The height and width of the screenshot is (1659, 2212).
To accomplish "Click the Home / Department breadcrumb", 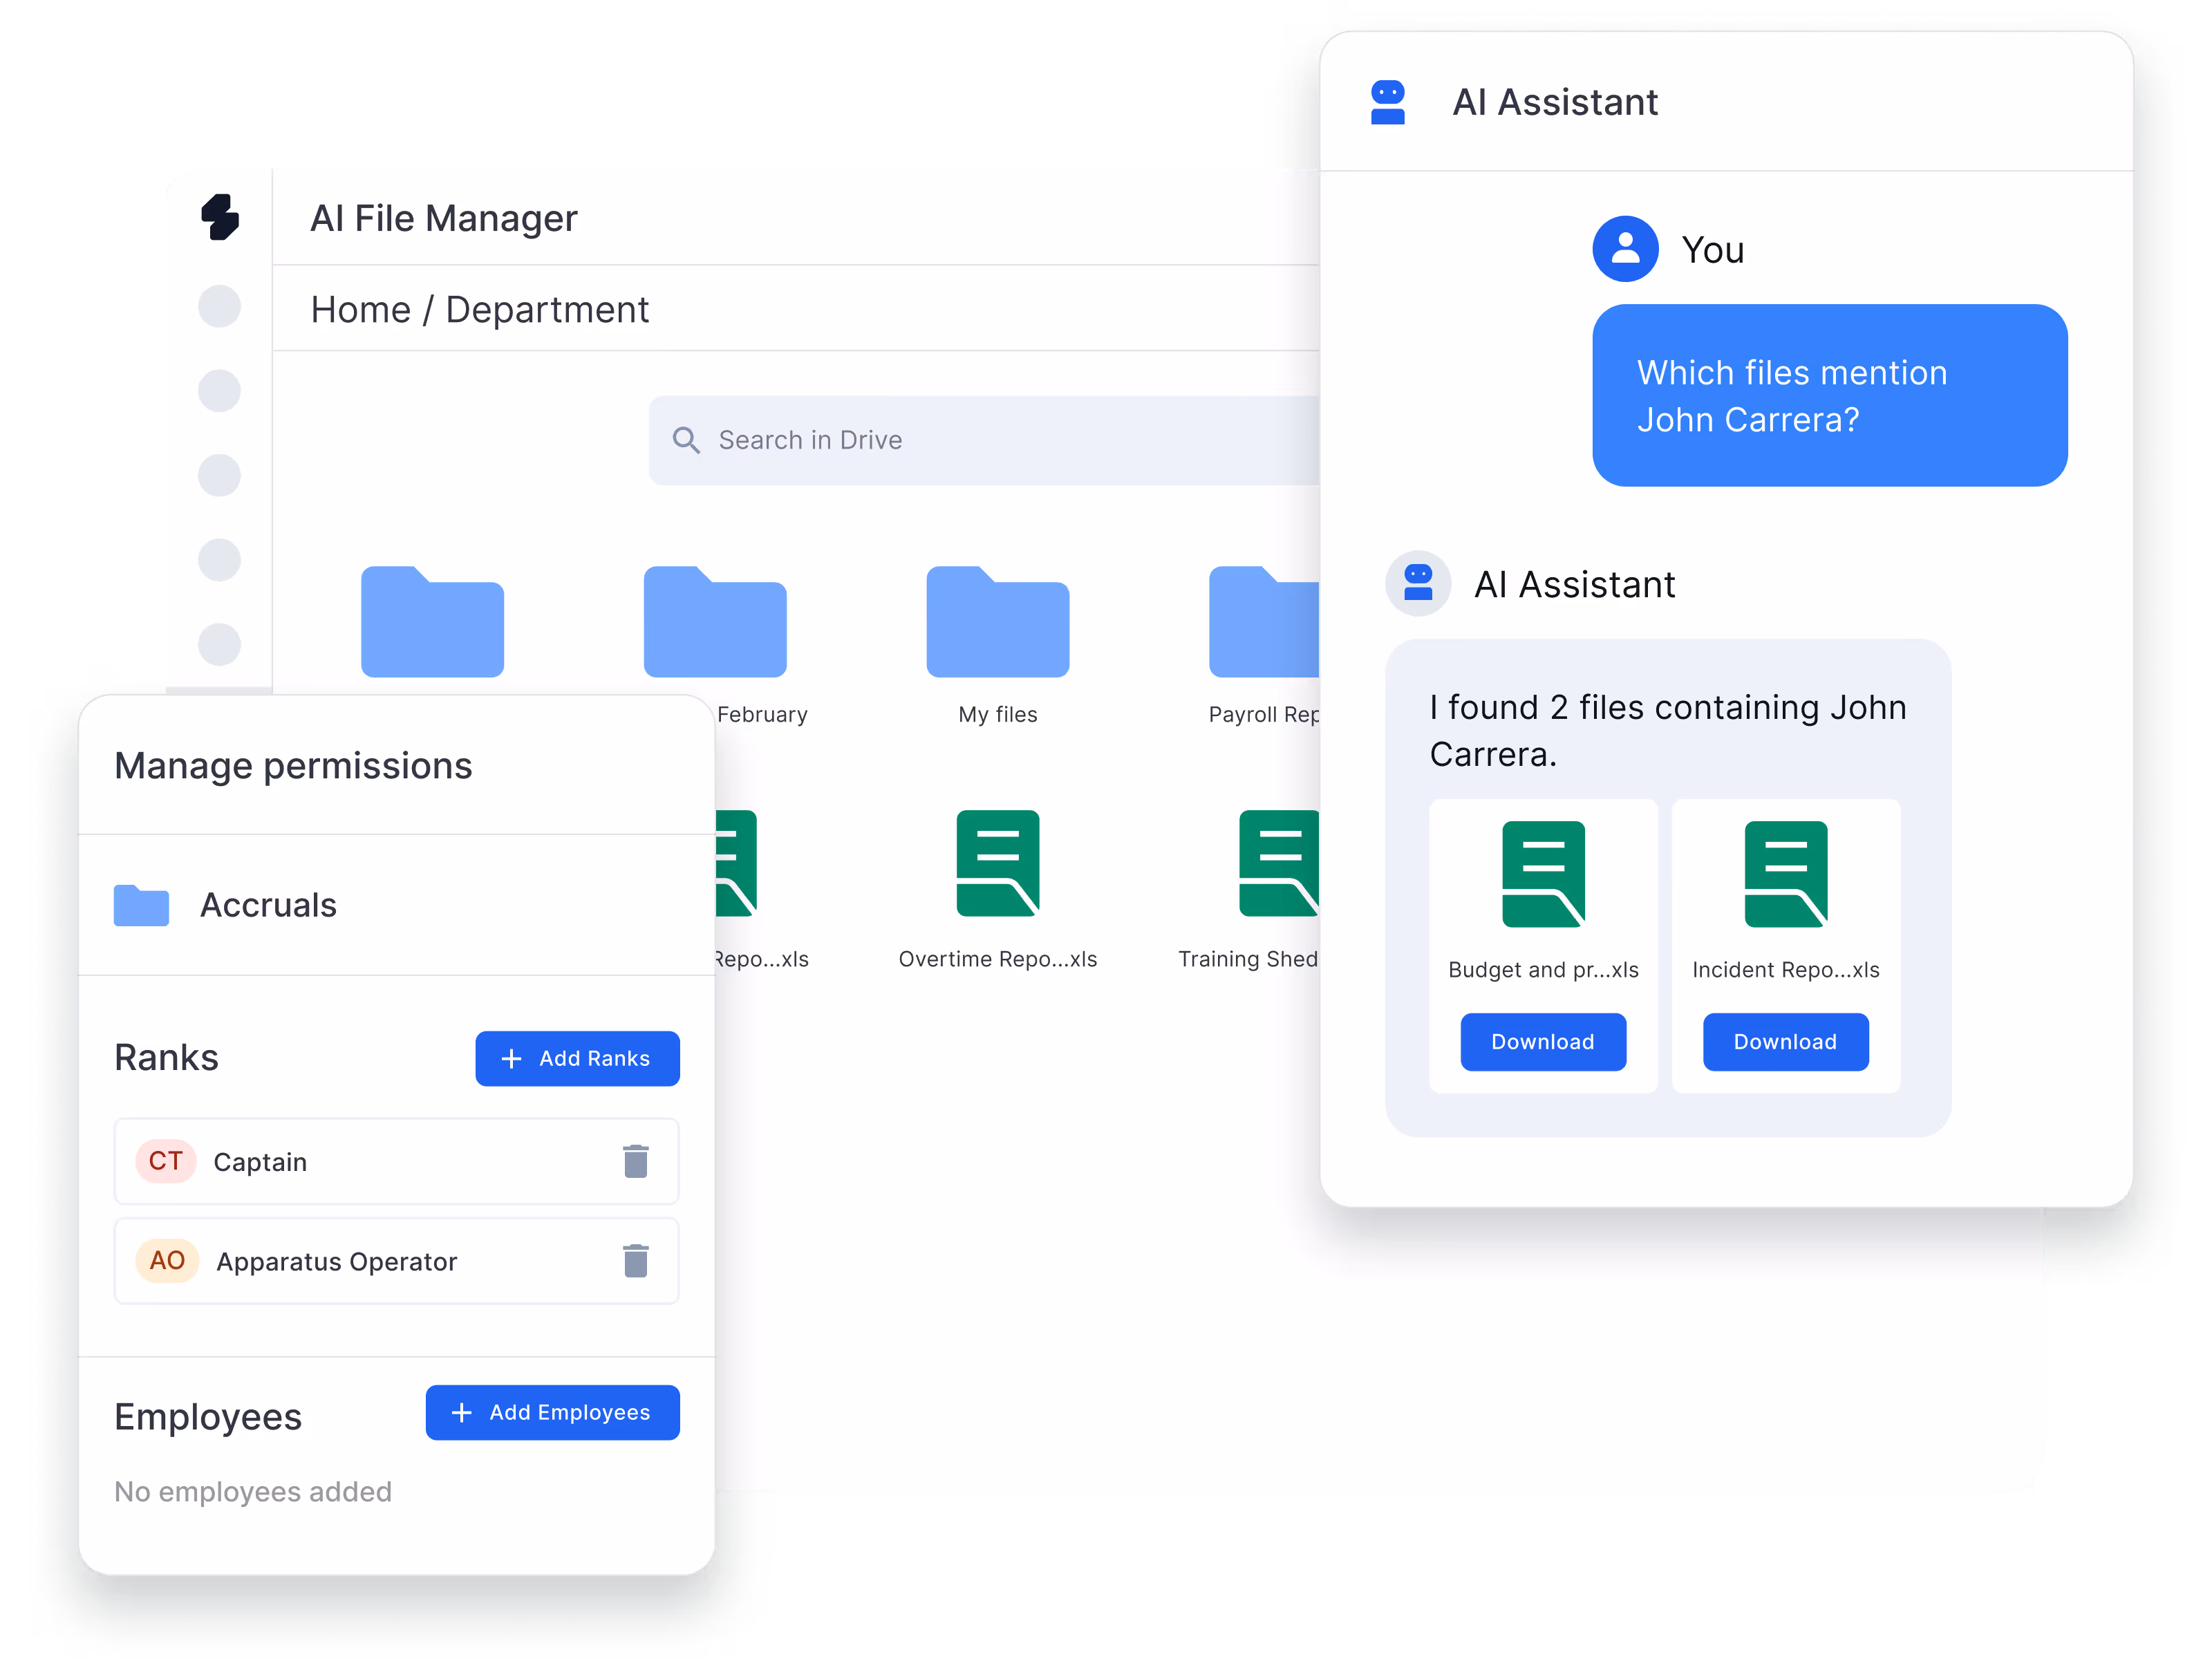I will (x=480, y=309).
